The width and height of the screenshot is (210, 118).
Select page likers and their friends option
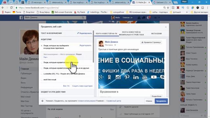[42, 68]
